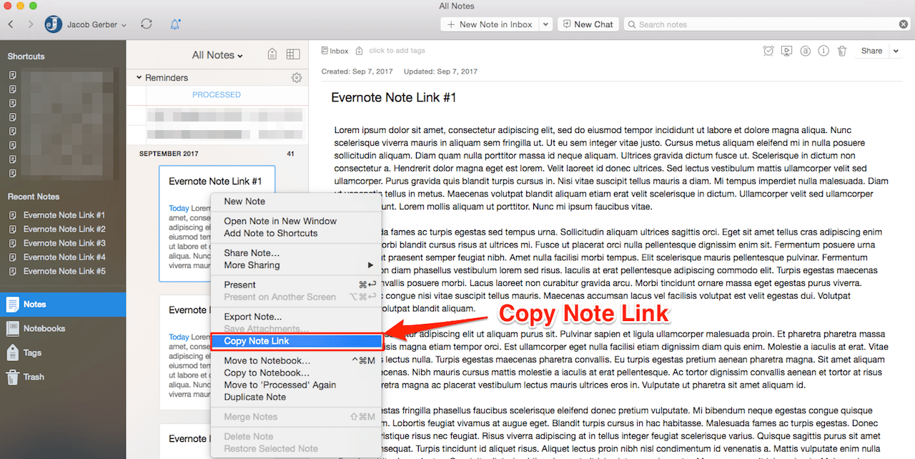
Task: Expand the New Note dropdown arrow
Action: [x=545, y=24]
